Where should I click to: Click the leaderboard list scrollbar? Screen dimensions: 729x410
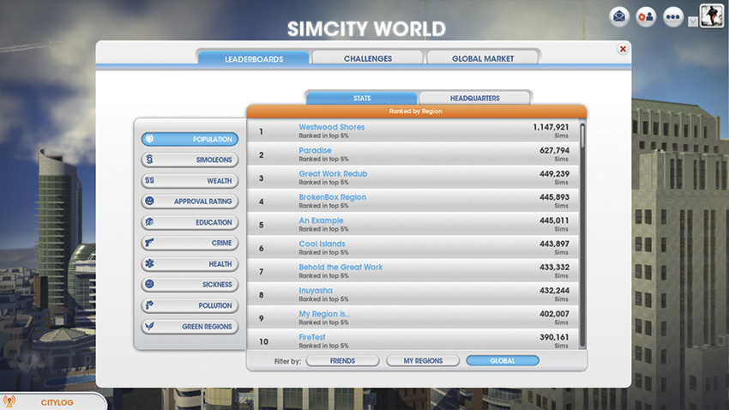pos(582,235)
